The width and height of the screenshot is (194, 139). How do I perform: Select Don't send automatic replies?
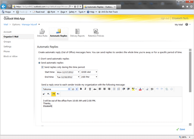click(x=39, y=59)
